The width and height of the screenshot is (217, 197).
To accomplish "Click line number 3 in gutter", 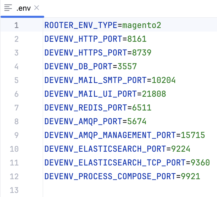I will pos(17,53).
